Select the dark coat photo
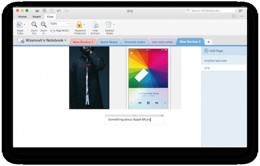This screenshot has width=260, height=166. pos(89,78)
